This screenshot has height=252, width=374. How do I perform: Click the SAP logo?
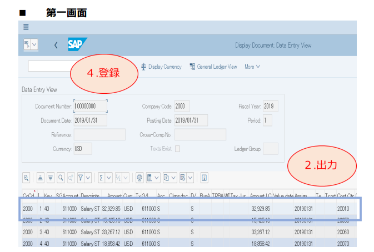[77, 44]
